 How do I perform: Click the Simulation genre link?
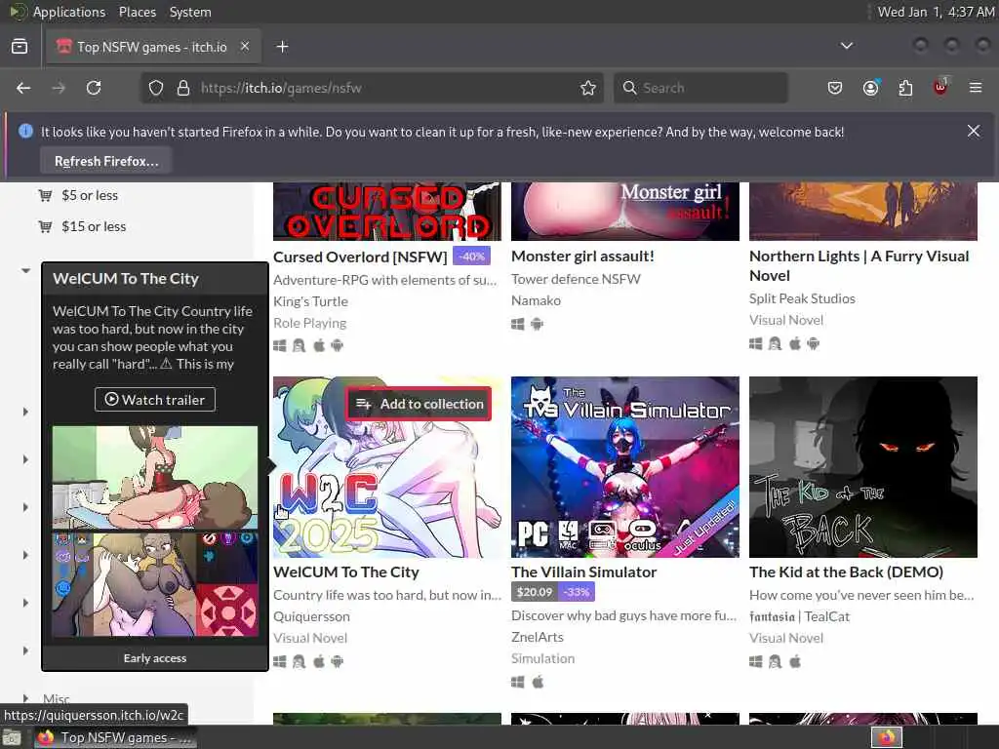point(542,658)
